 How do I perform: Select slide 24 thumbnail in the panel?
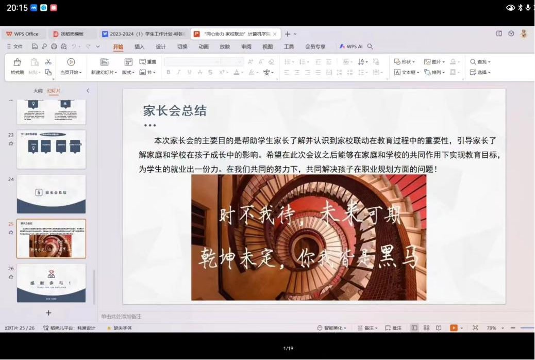51,193
